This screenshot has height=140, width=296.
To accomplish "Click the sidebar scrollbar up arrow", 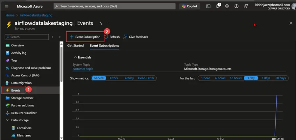I will point(61,44).
